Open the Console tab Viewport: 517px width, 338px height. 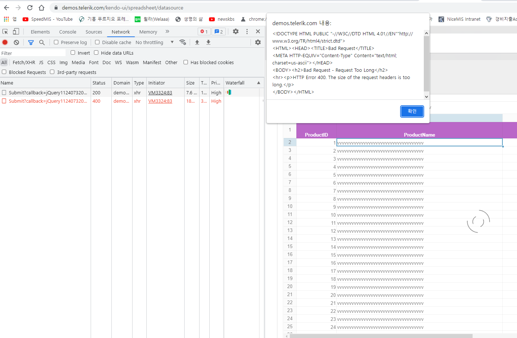pyautogui.click(x=68, y=32)
